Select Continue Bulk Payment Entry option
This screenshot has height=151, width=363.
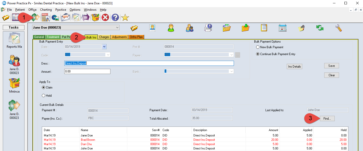pos(258,54)
